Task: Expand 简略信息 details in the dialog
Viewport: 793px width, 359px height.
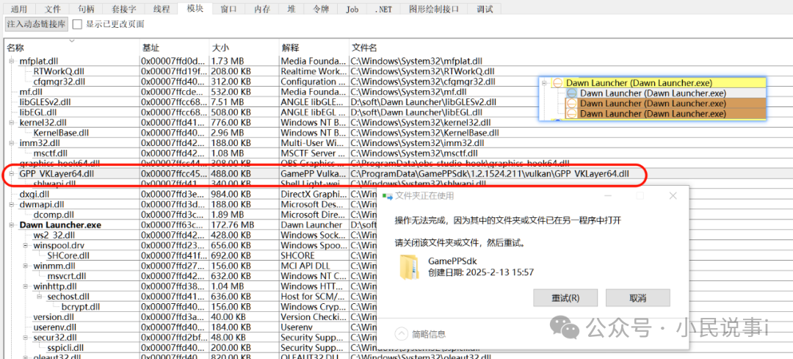Action: click(402, 333)
